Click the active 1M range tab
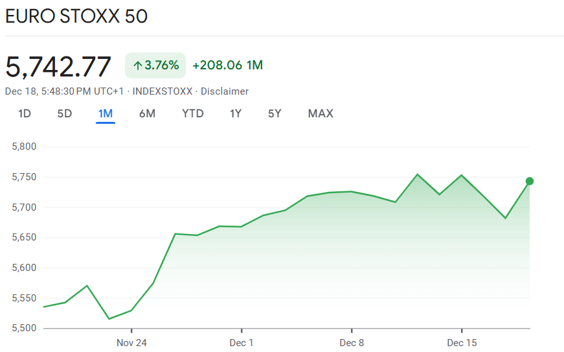The width and height of the screenshot is (564, 352). pyautogui.click(x=106, y=113)
